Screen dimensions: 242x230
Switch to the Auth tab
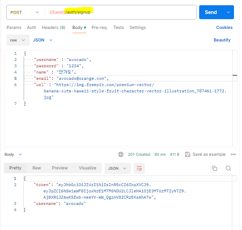click(31, 28)
